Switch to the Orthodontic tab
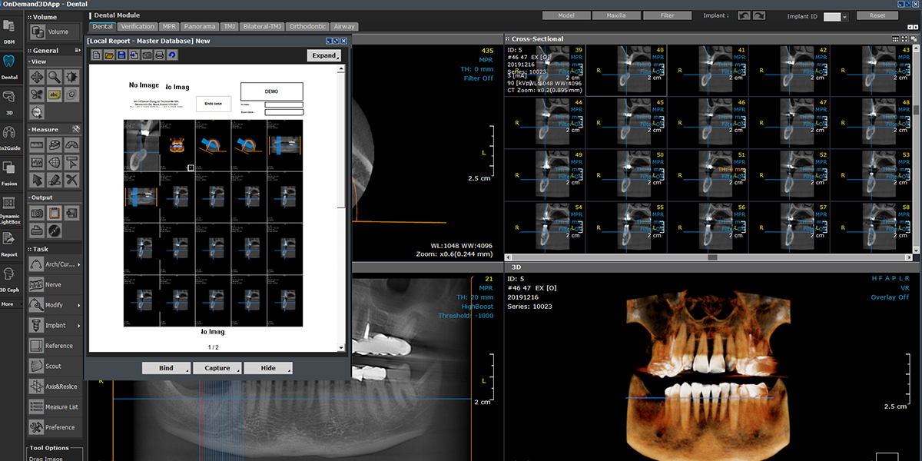 (307, 27)
